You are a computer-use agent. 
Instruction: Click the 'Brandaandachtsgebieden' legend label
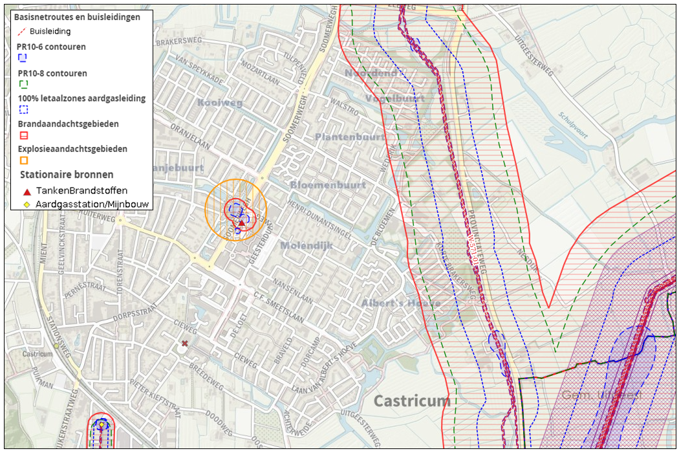click(x=68, y=124)
